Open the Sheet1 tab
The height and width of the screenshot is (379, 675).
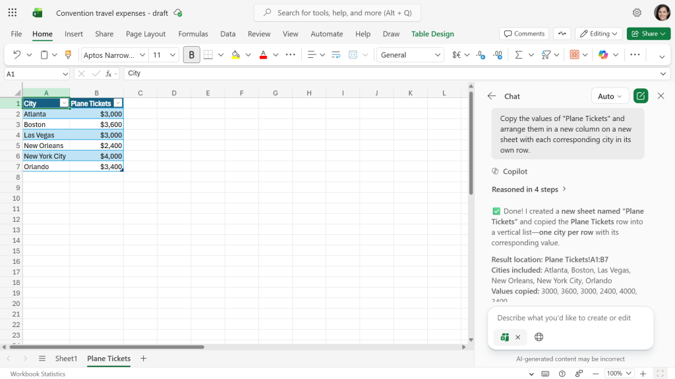pyautogui.click(x=67, y=359)
